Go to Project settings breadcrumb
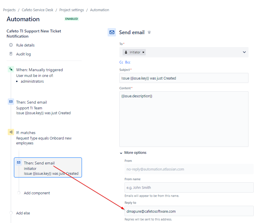The height and width of the screenshot is (223, 258). (x=71, y=10)
